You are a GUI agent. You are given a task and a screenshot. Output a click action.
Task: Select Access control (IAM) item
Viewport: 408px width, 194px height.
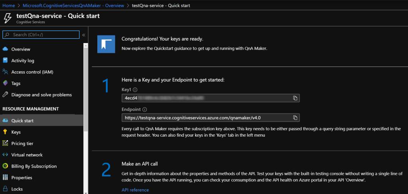32,72
